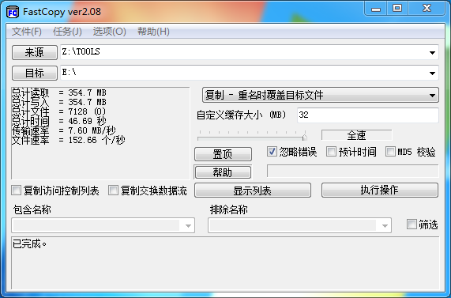451x298 pixels.
Task: Expand the 排除名称 exclude filter dropdown
Action: (385, 225)
